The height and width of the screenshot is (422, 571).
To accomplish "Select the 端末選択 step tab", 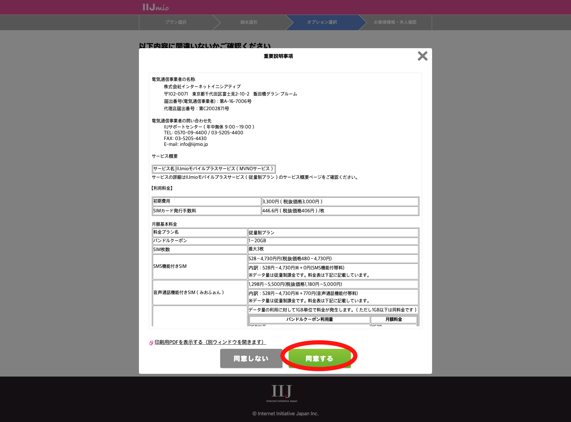I will (x=249, y=22).
